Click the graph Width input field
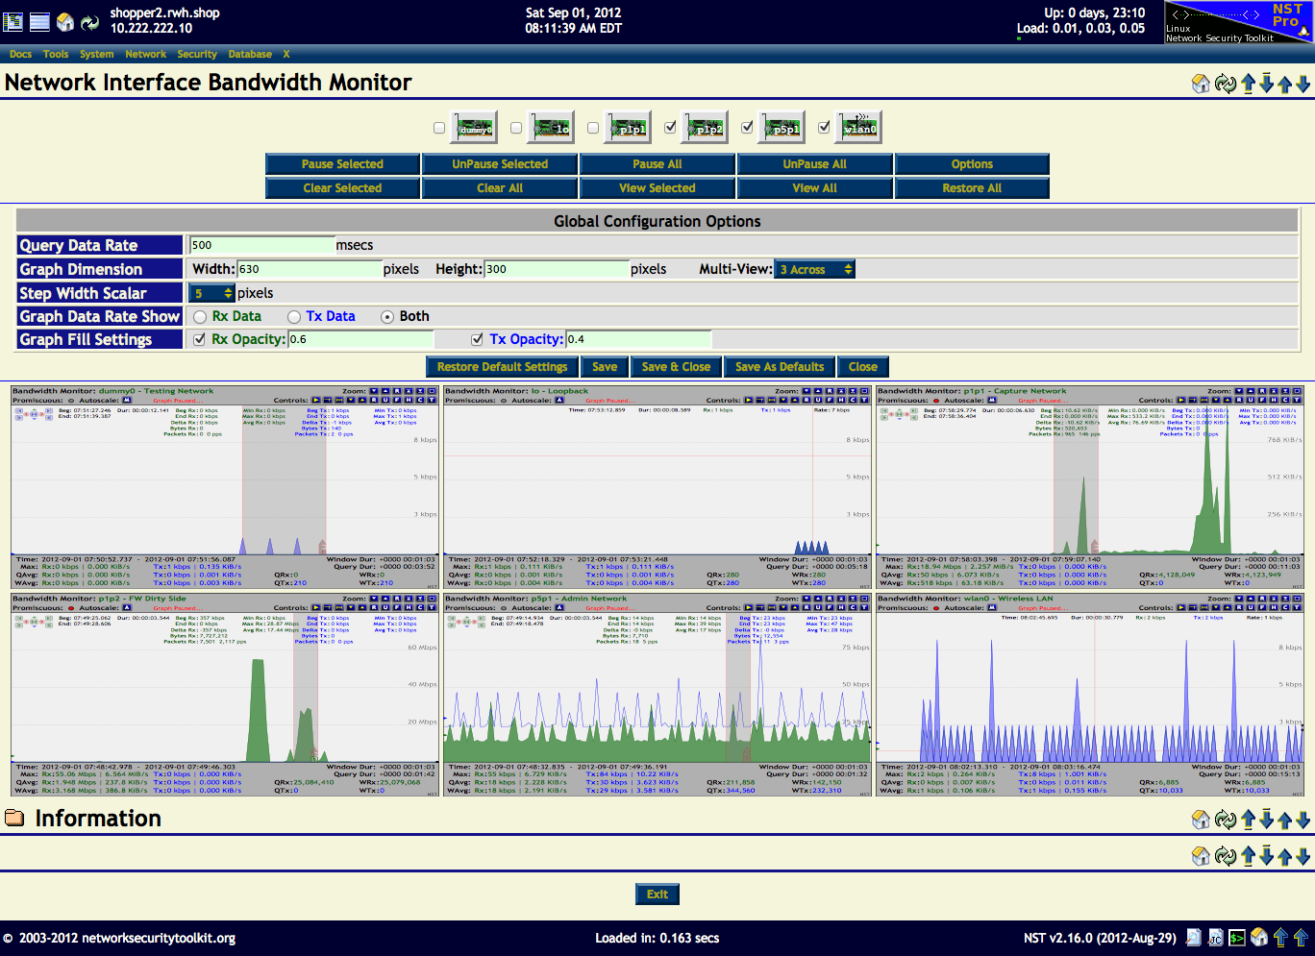Image resolution: width=1315 pixels, height=956 pixels. pos(310,269)
